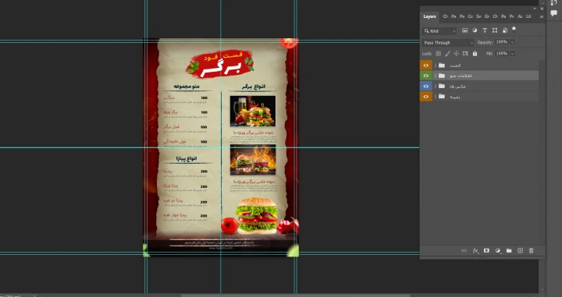Add a layer style with fx button
This screenshot has height=297, width=562.
tap(475, 251)
